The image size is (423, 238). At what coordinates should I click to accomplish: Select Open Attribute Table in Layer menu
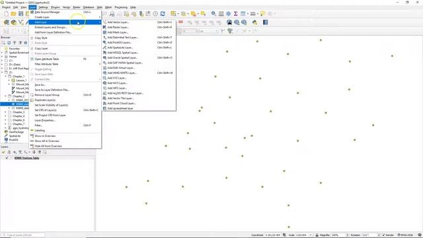pos(65,59)
